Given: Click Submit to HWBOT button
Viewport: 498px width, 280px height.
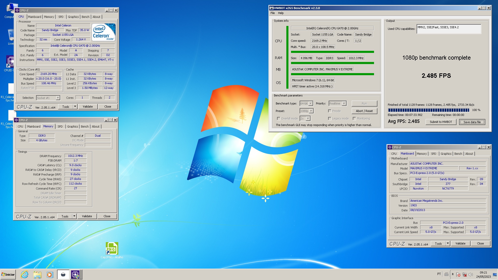Looking at the screenshot, I should 441,122.
